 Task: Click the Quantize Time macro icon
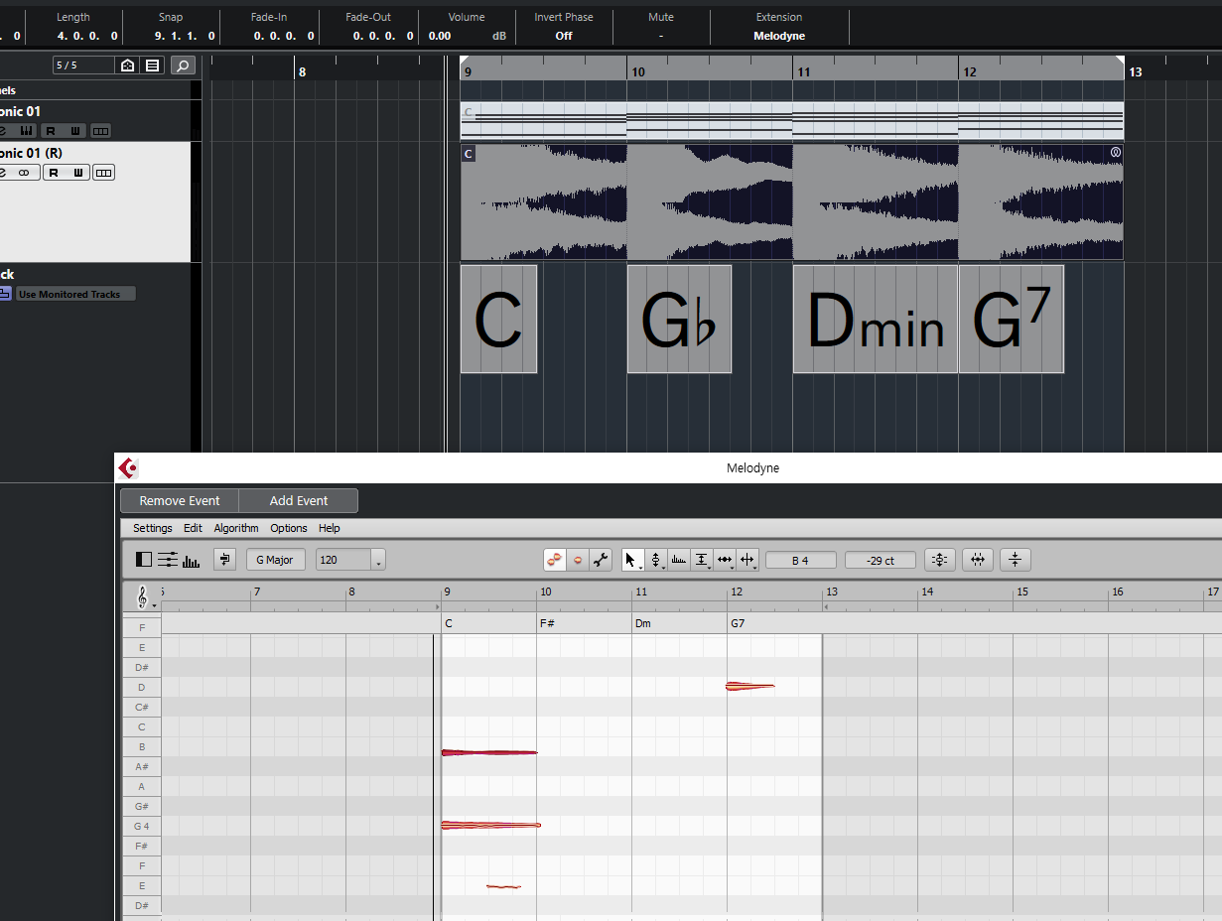pyautogui.click(x=978, y=560)
